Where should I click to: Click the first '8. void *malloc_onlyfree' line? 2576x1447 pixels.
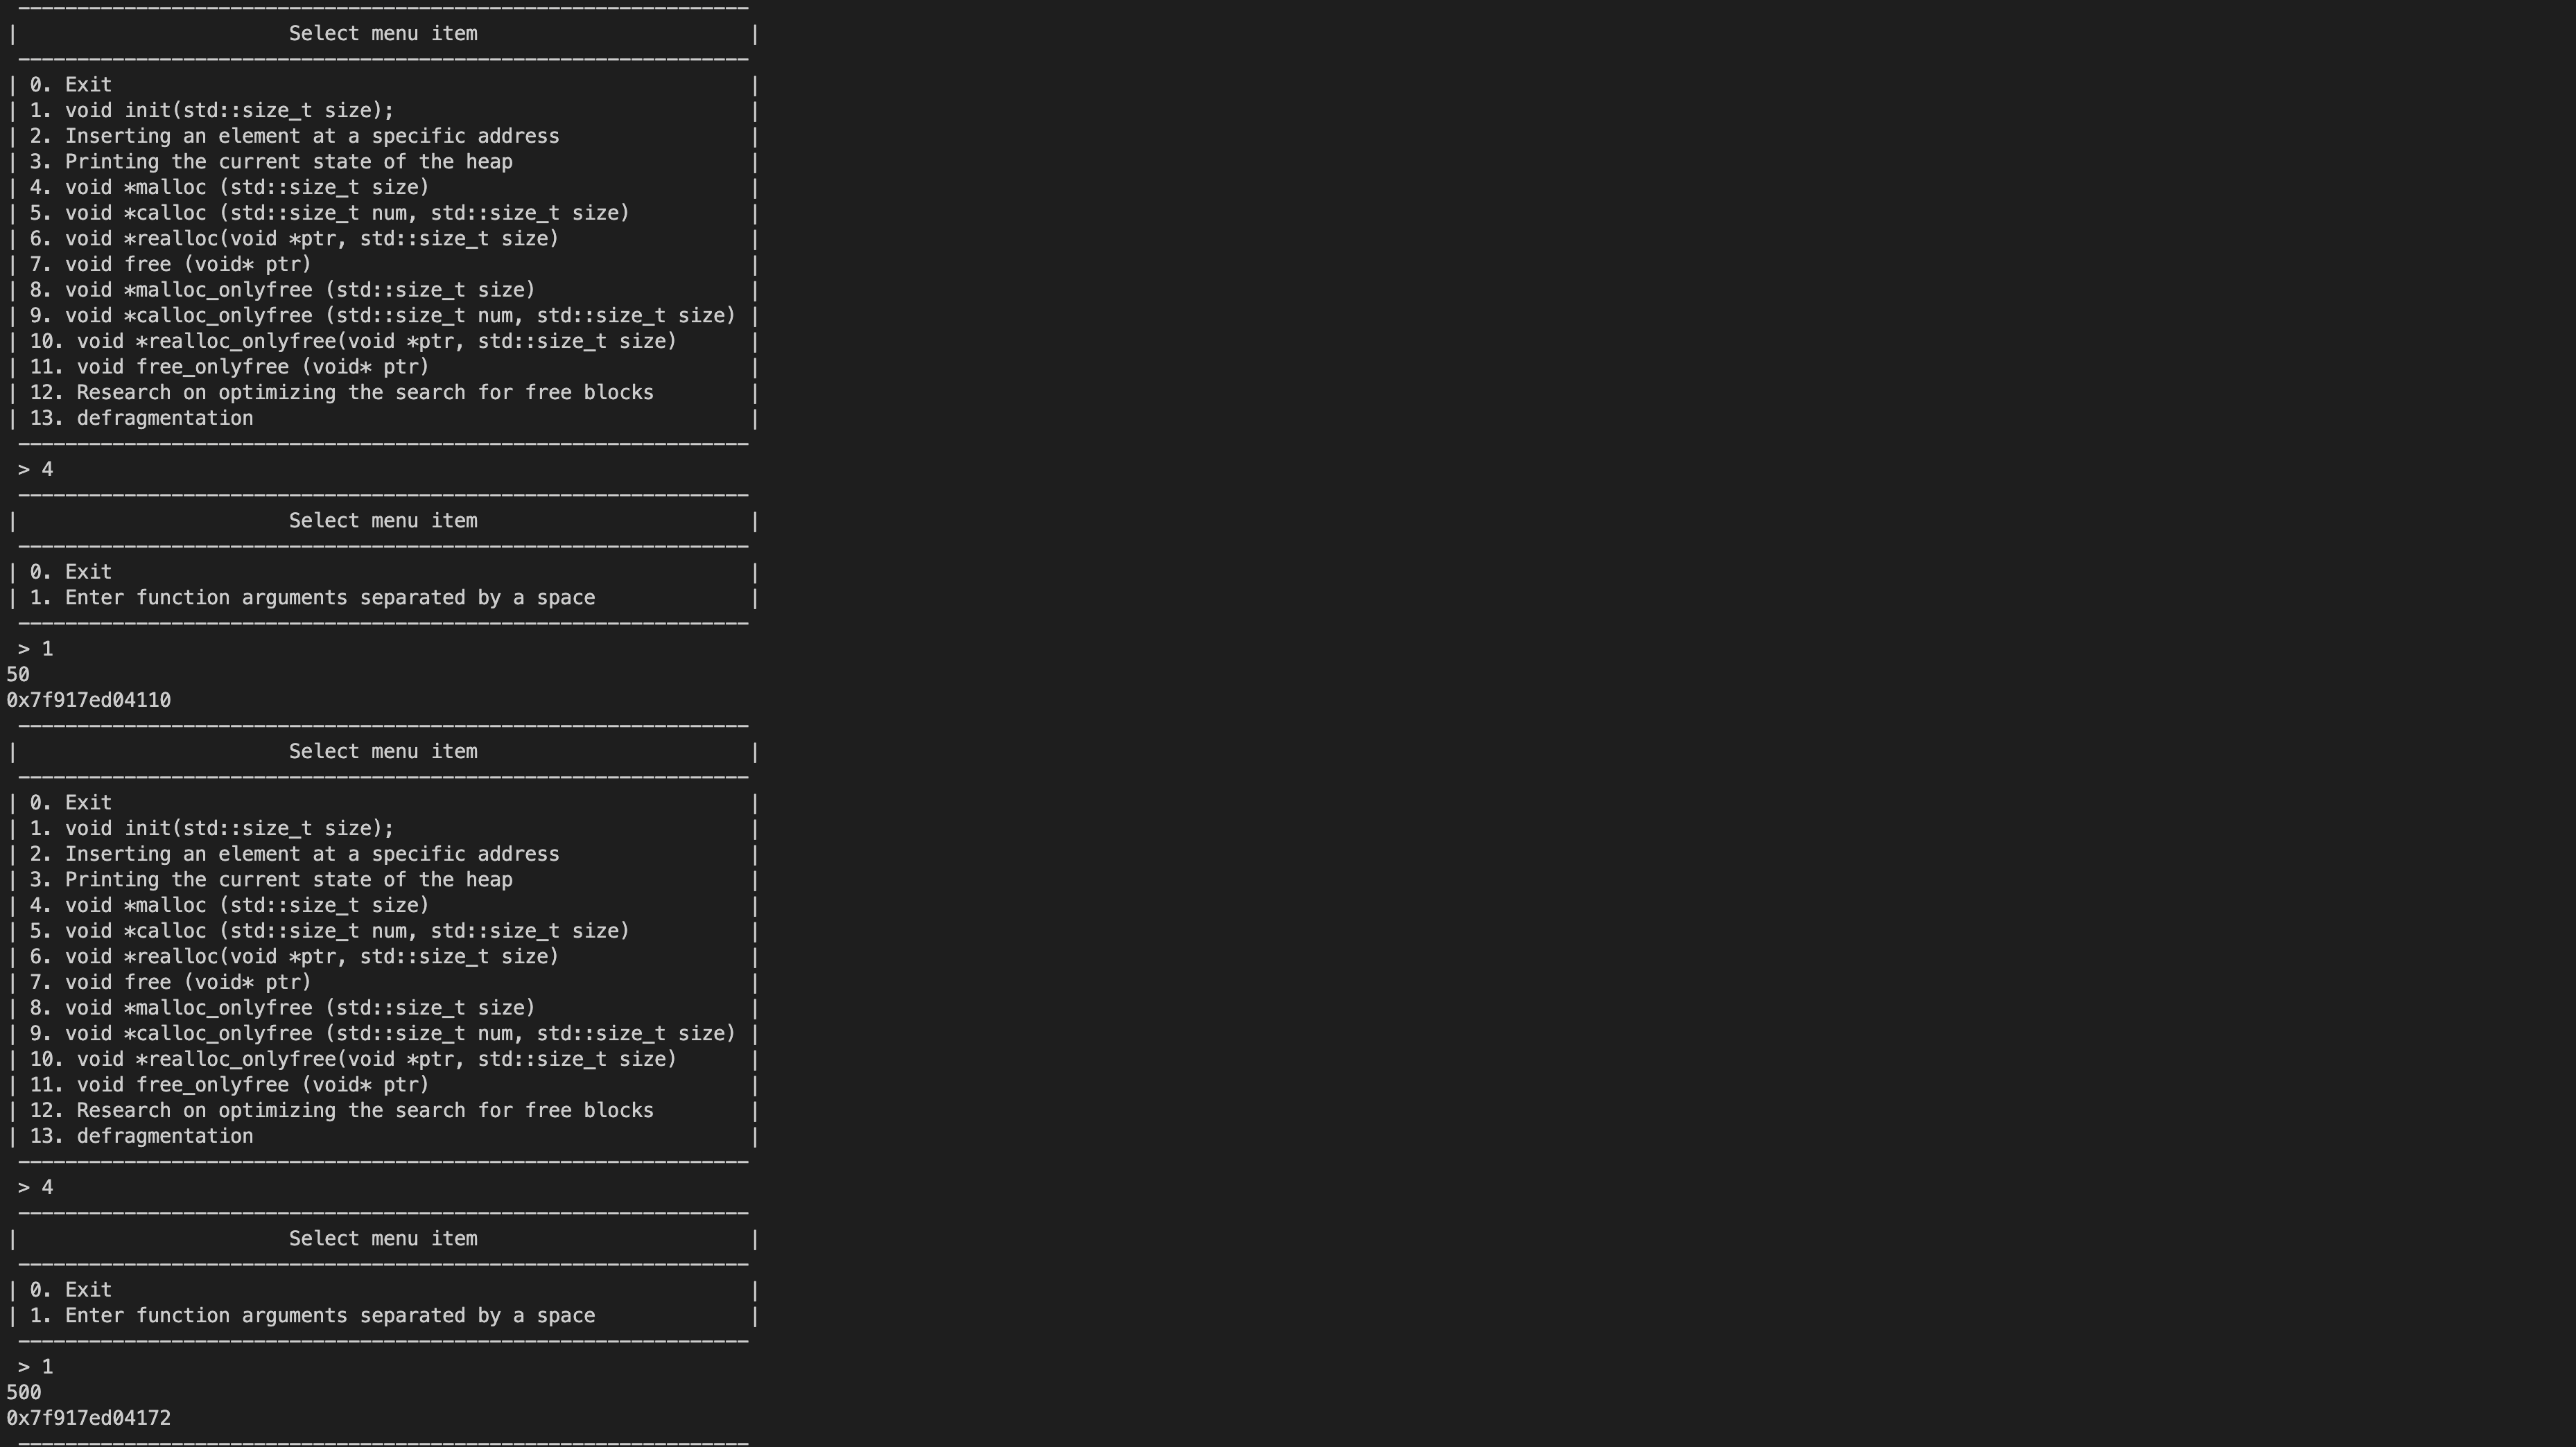[x=283, y=290]
